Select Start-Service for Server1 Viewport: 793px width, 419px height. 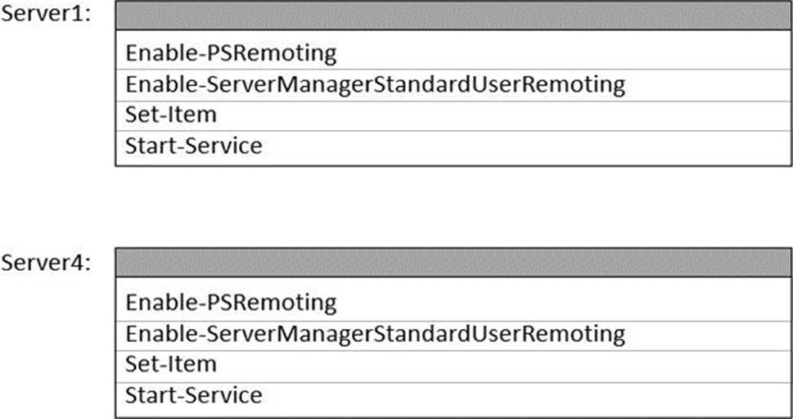[x=193, y=146]
